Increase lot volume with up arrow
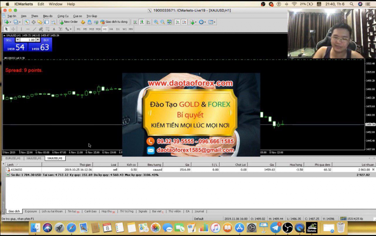Viewport: 376px width, 236px height. [x=38, y=40]
